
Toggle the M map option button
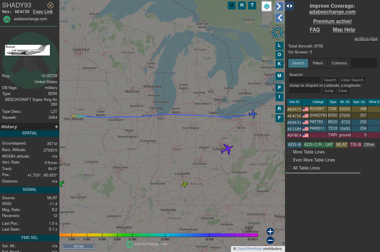[279, 76]
